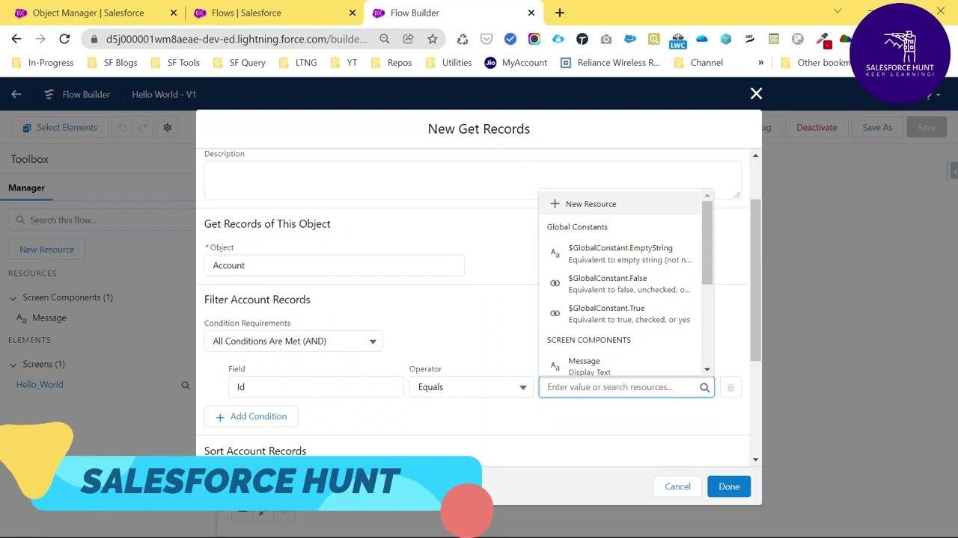958x538 pixels.
Task: Click Save As button
Action: tap(877, 128)
